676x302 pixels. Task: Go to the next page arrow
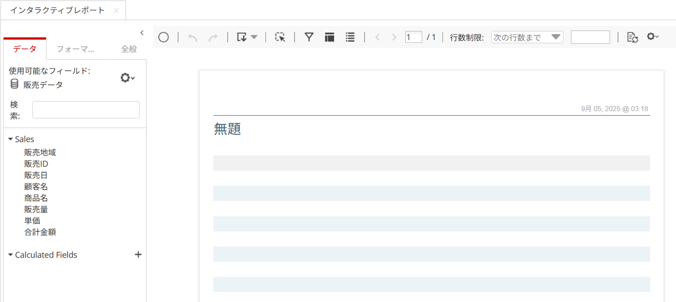tap(394, 37)
